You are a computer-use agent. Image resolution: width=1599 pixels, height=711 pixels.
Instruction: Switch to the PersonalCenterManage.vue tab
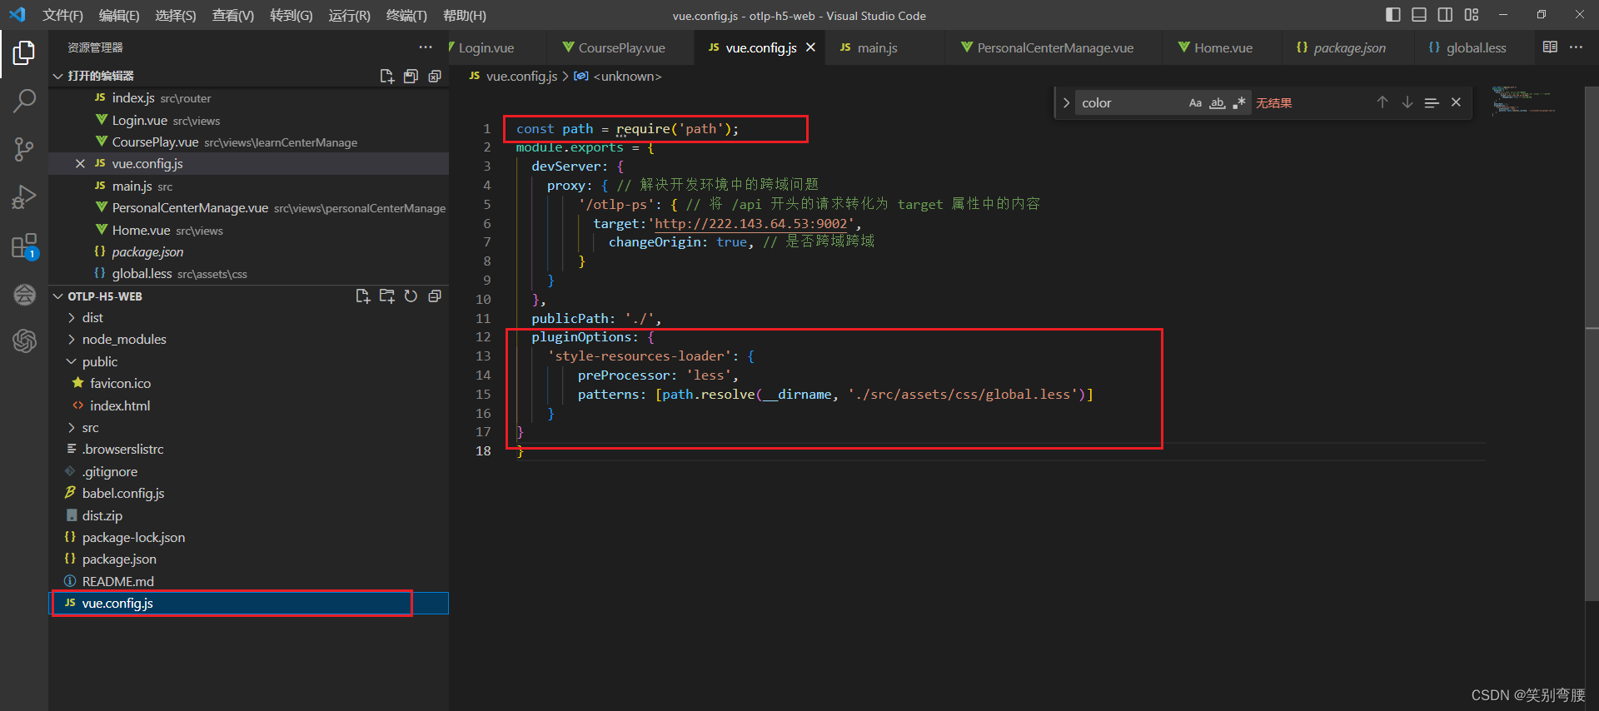(1054, 47)
